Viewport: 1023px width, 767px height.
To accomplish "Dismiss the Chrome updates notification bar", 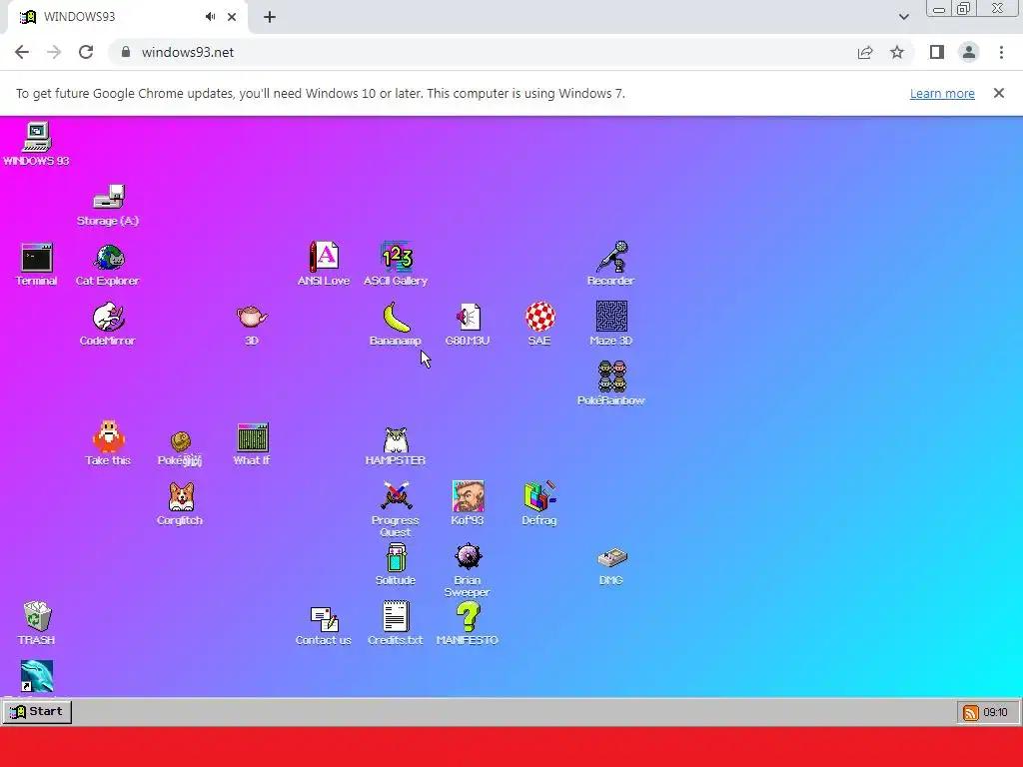I will tap(999, 93).
